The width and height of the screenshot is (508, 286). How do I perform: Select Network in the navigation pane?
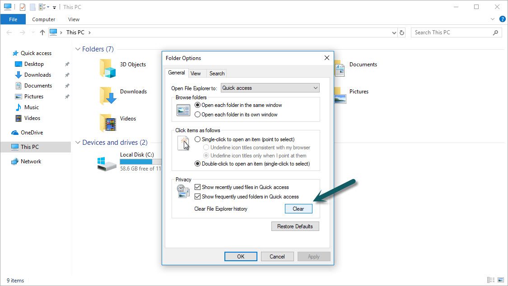[x=31, y=161]
